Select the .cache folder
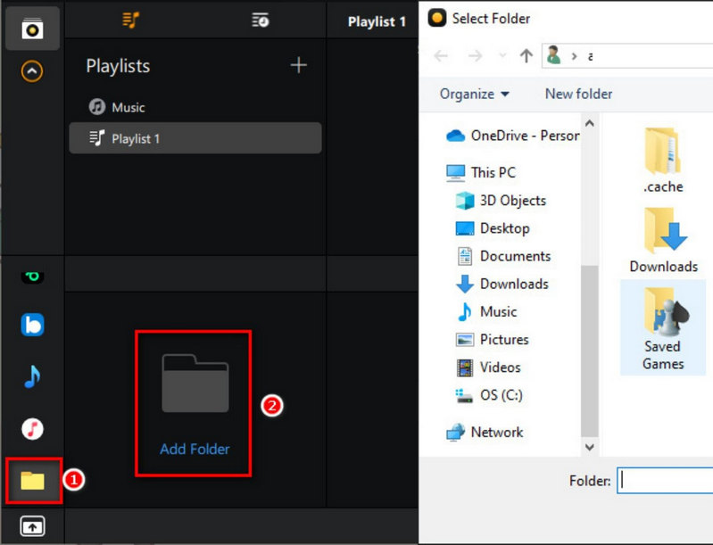This screenshot has width=713, height=545. click(x=663, y=160)
